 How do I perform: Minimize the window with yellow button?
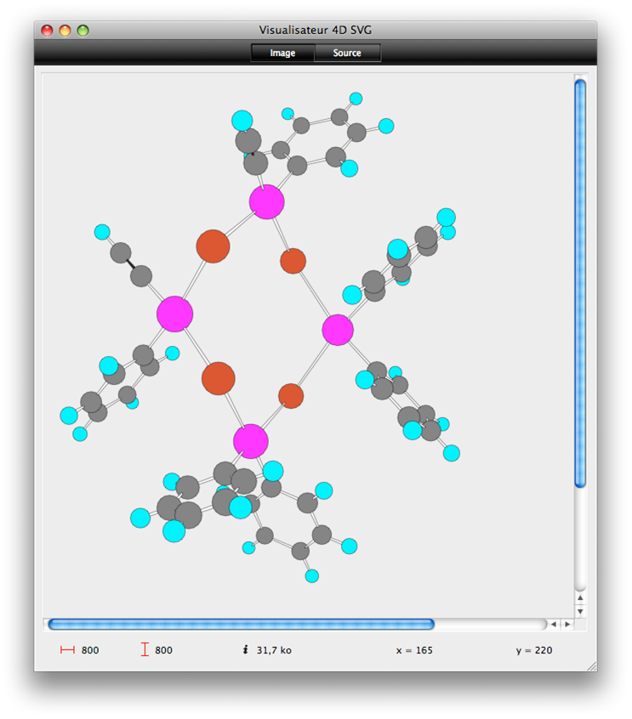(65, 31)
